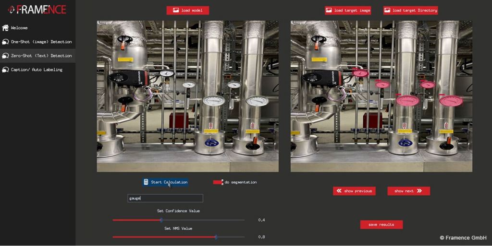Switch to Caption/ Auto Labeling
492x246 pixels.
pos(37,70)
